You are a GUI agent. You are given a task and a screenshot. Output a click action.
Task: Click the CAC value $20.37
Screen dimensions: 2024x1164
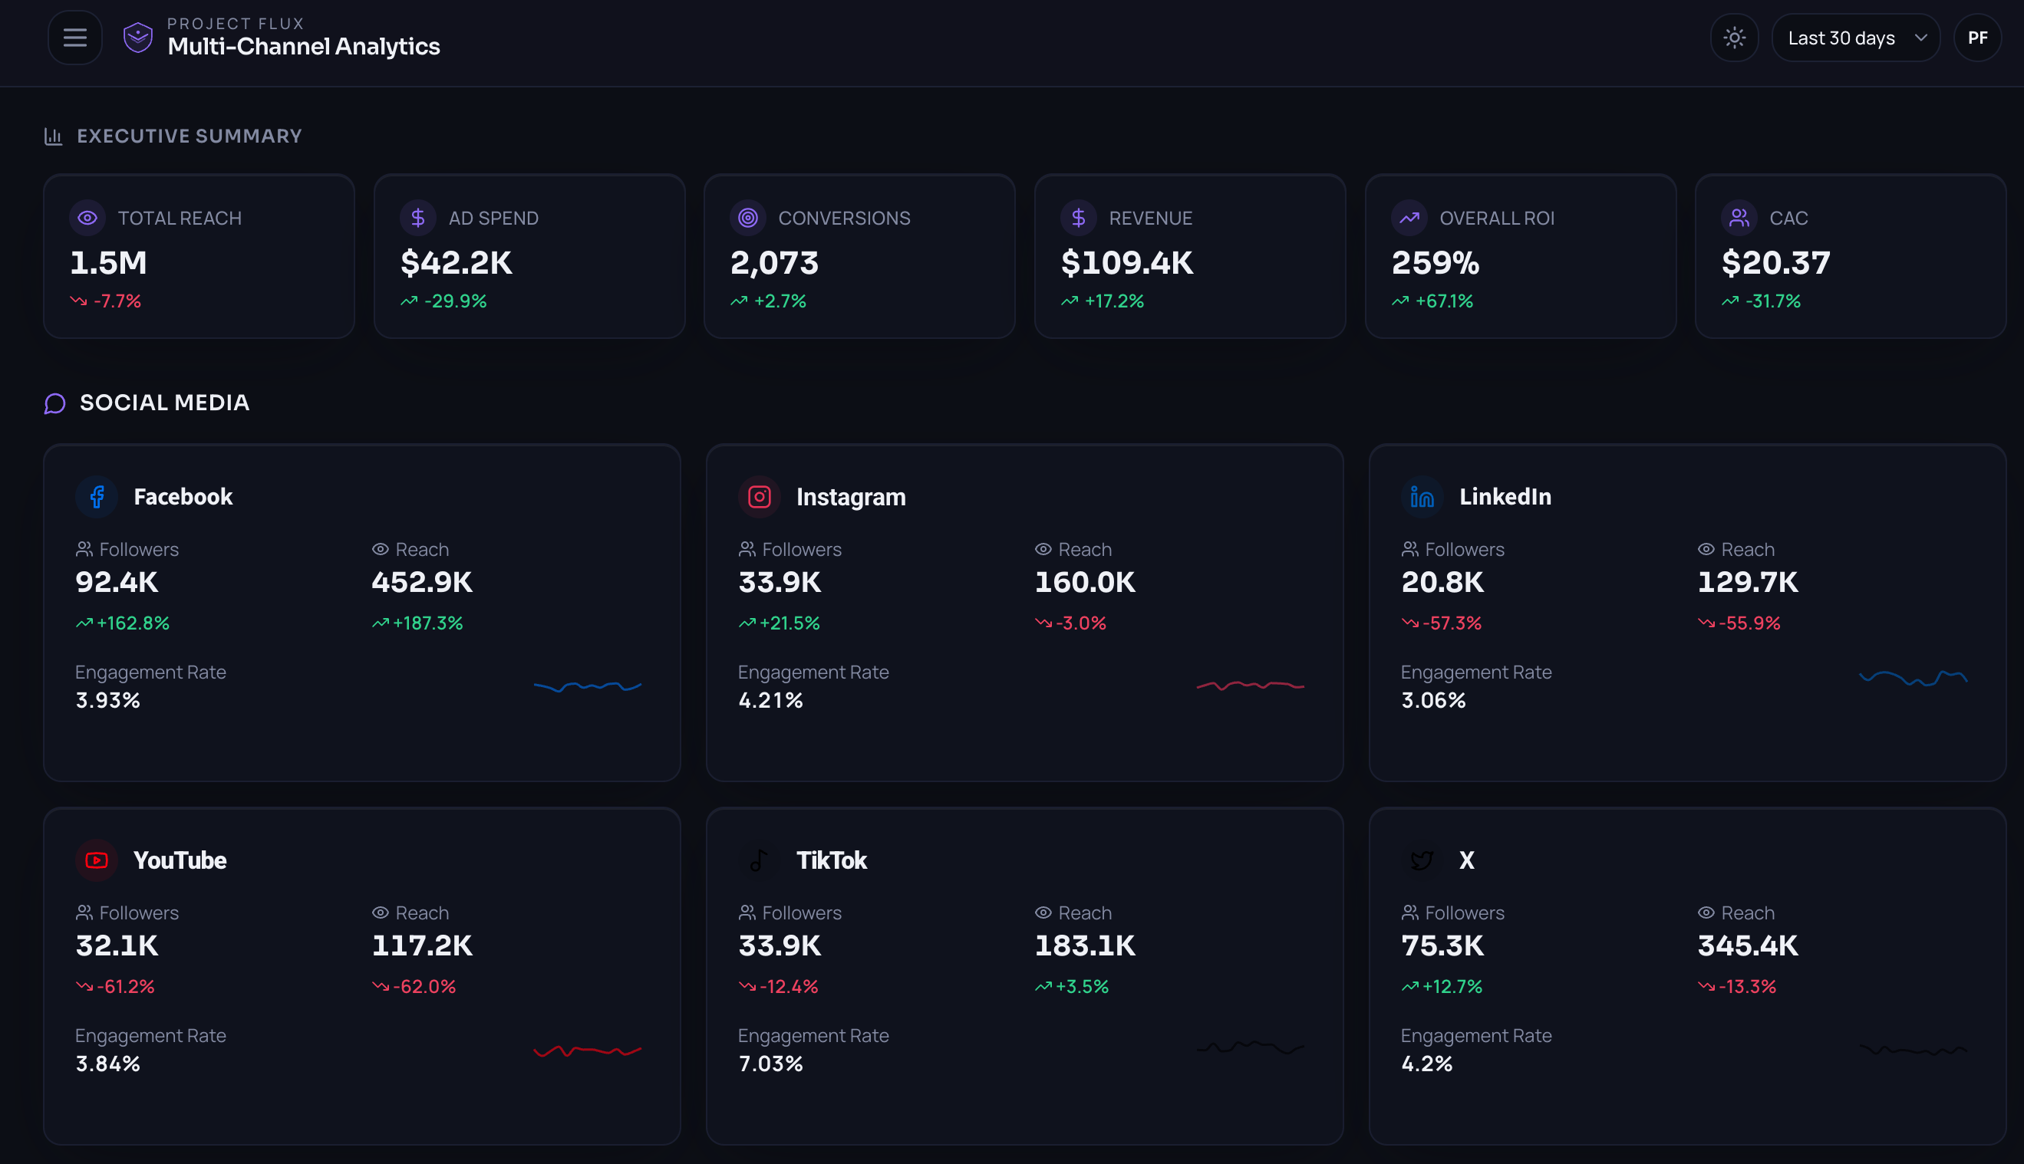[1775, 263]
